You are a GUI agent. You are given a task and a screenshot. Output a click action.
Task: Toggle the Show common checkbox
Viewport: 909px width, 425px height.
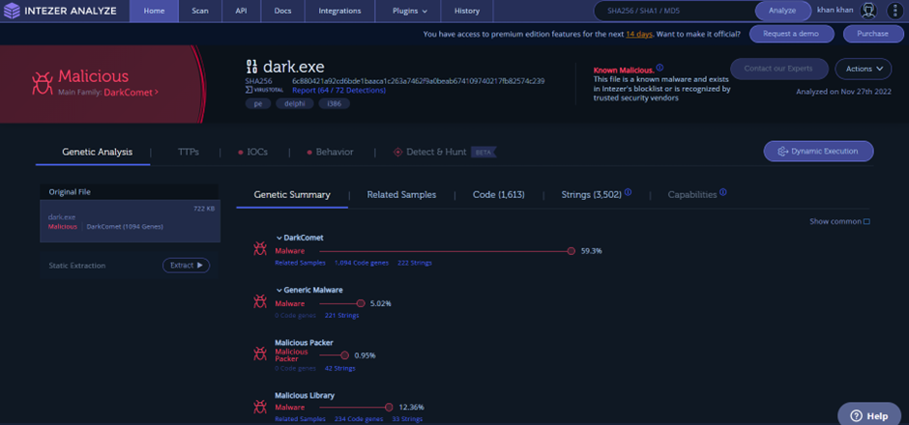[x=866, y=221]
